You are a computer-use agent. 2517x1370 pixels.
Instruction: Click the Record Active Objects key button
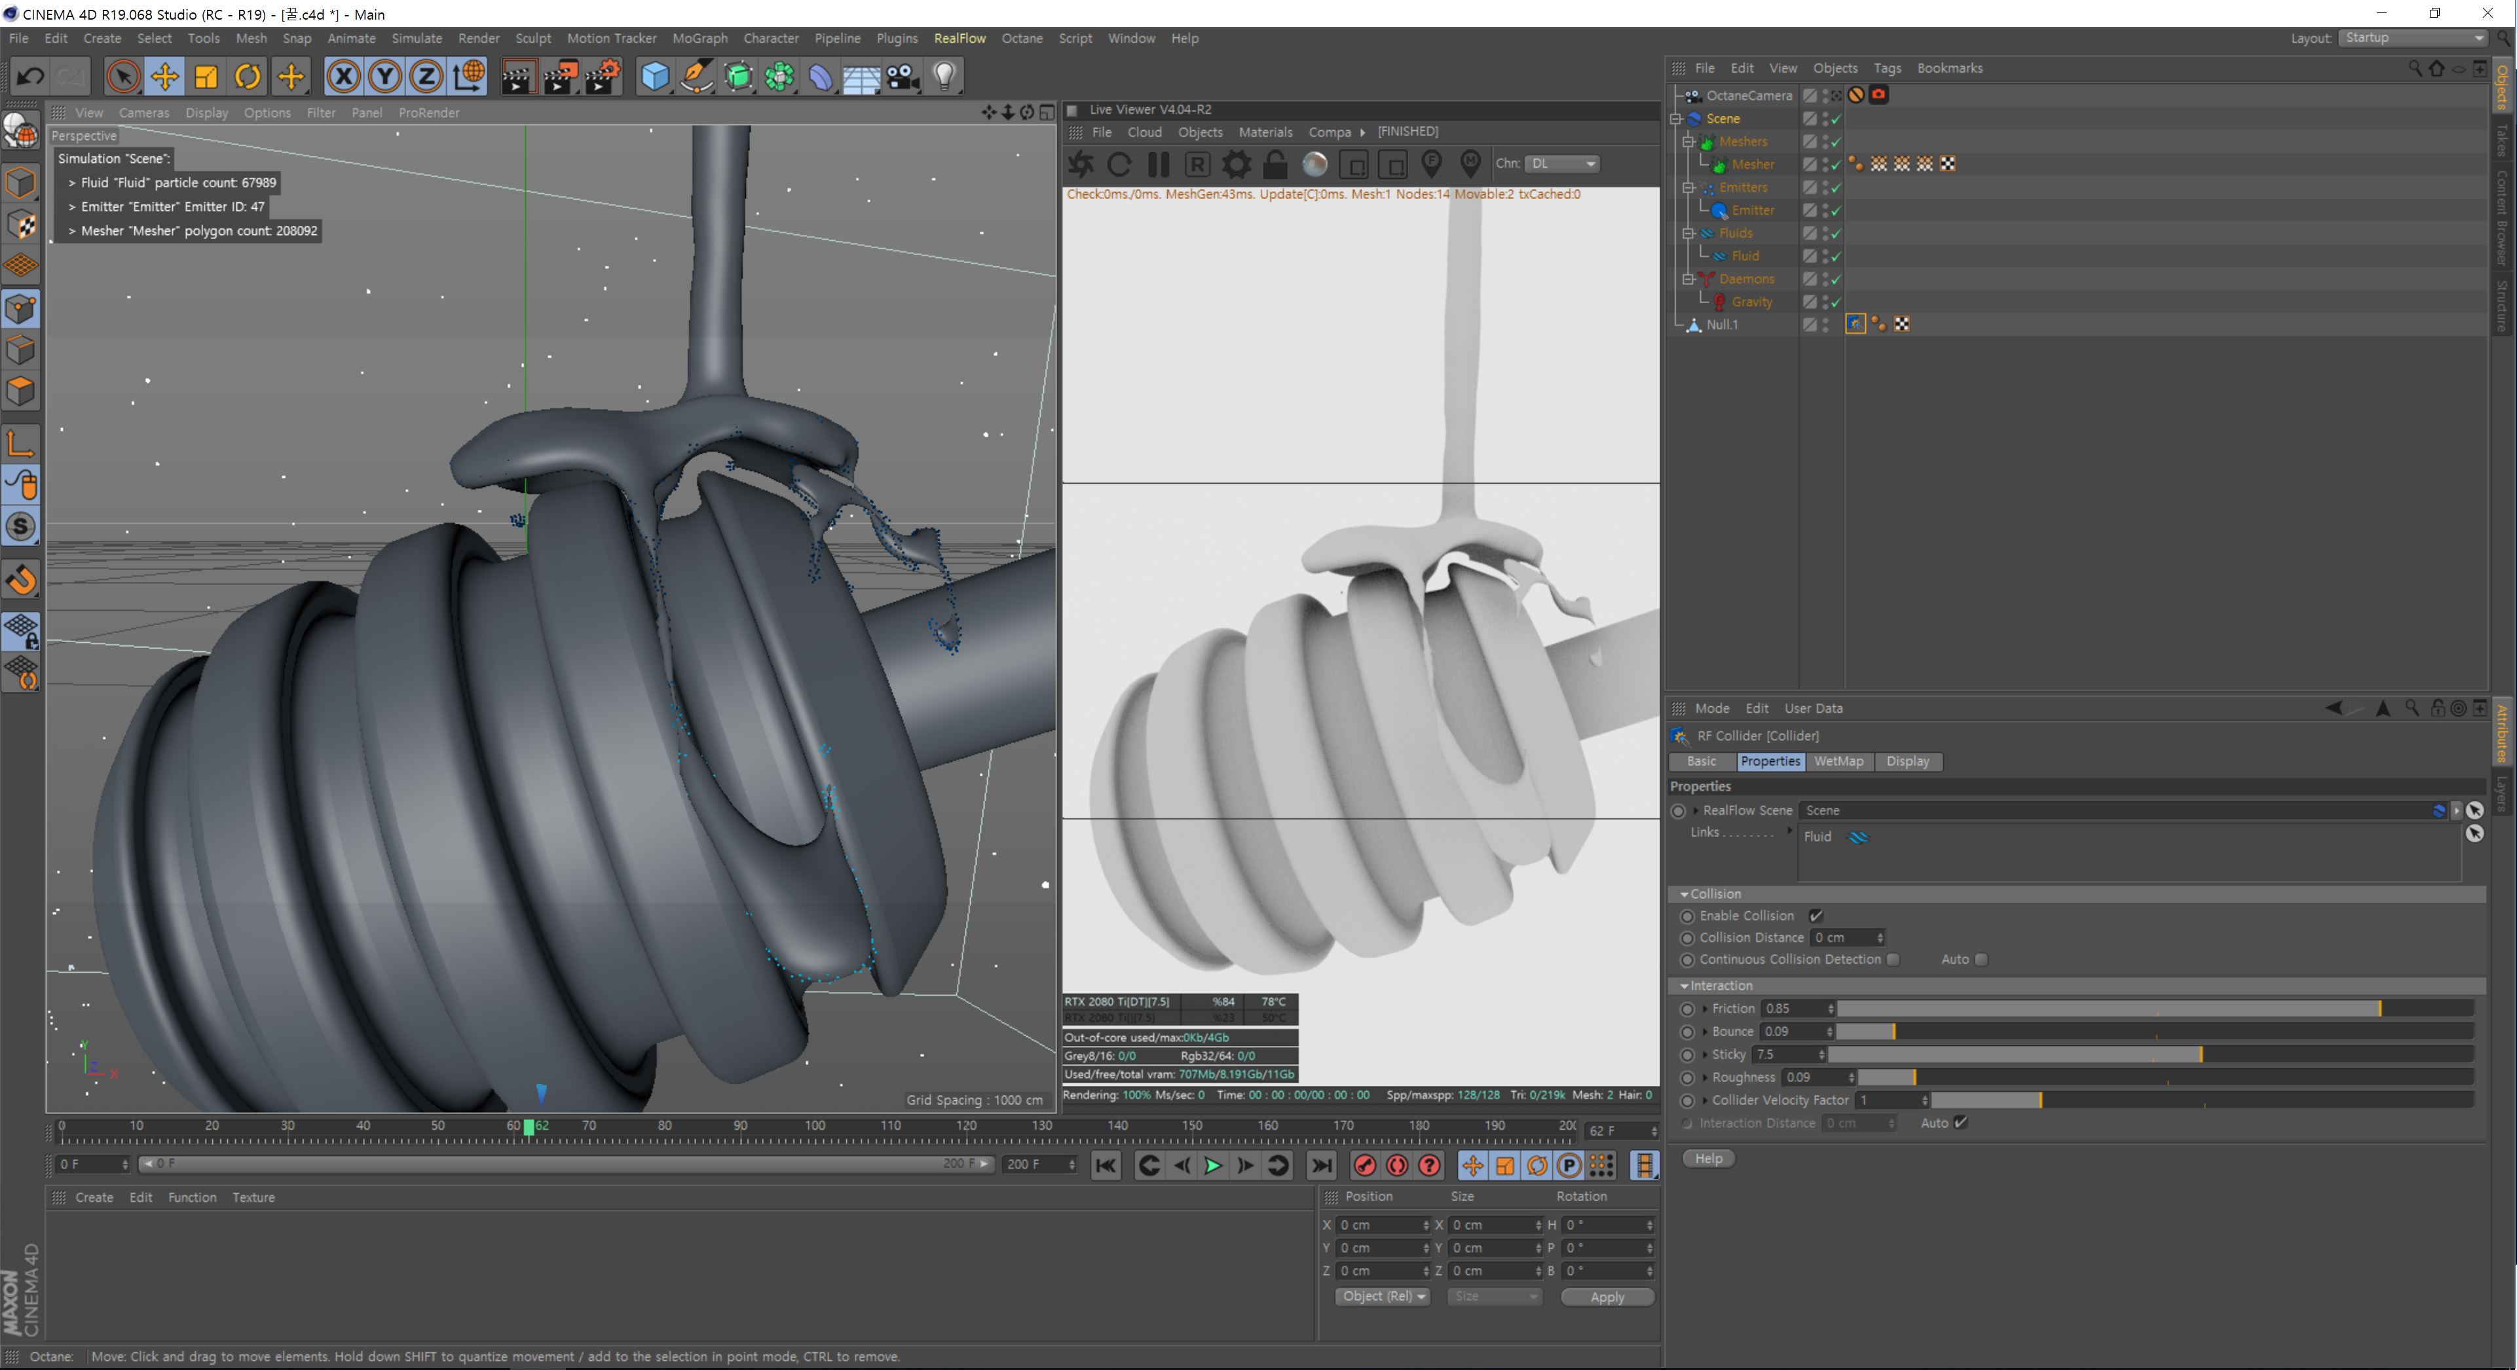[1365, 1165]
